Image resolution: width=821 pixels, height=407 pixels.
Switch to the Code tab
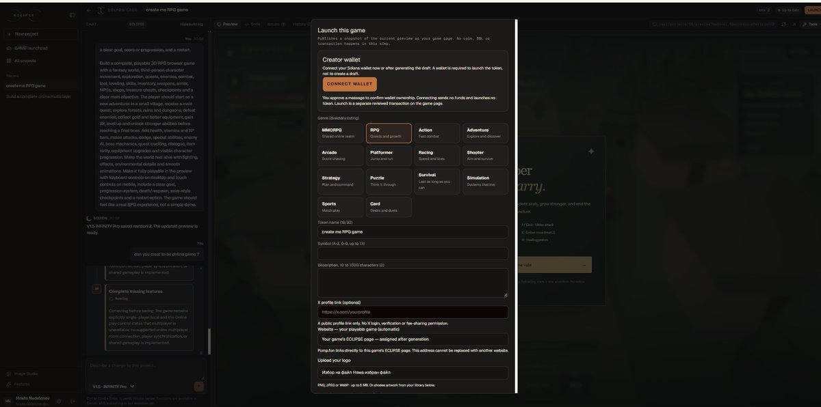pyautogui.click(x=252, y=24)
